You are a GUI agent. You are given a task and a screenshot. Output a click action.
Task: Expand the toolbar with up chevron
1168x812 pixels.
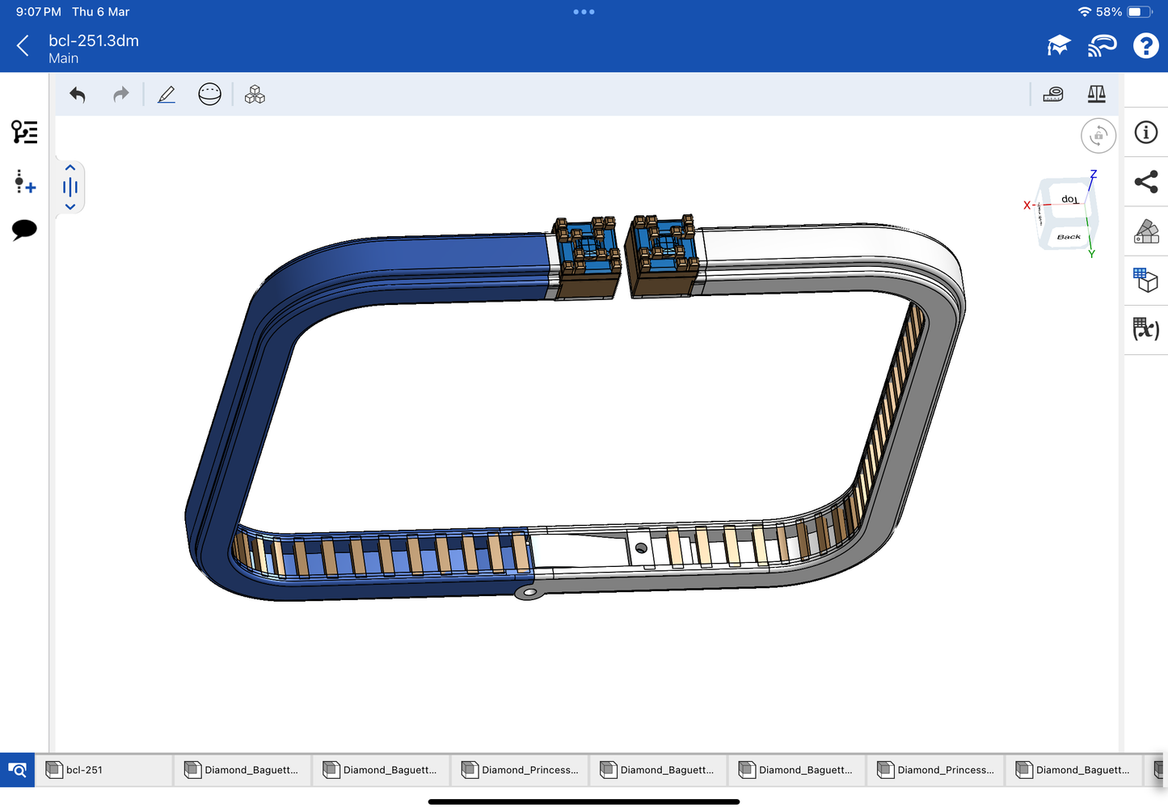[70, 167]
